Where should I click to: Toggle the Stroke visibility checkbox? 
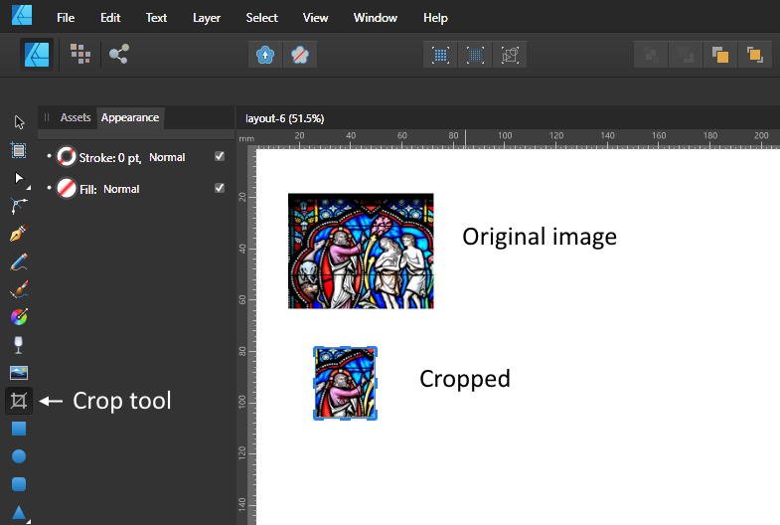220,156
